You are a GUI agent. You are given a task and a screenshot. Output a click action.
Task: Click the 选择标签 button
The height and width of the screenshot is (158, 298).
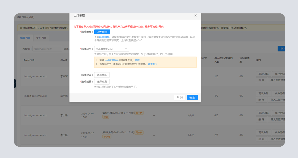[102, 75]
